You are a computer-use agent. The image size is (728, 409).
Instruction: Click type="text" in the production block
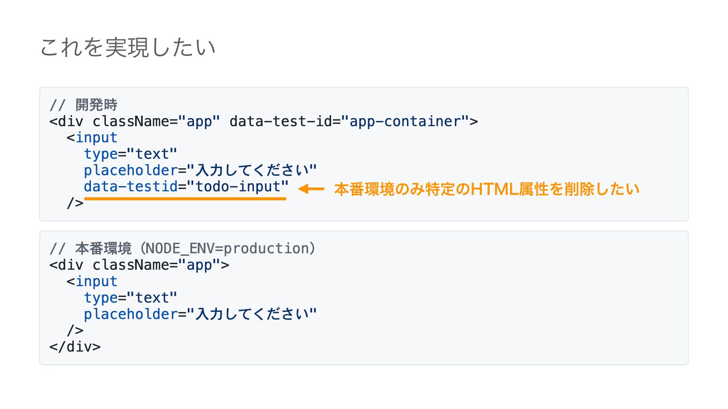130,298
